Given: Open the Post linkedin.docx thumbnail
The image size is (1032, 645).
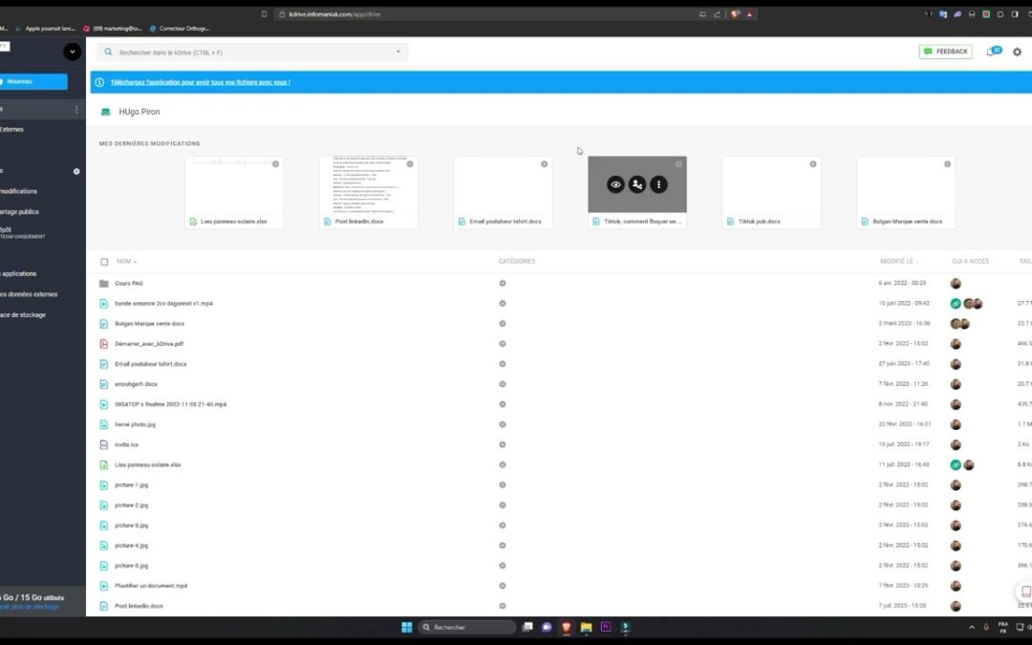Looking at the screenshot, I should tap(369, 185).
